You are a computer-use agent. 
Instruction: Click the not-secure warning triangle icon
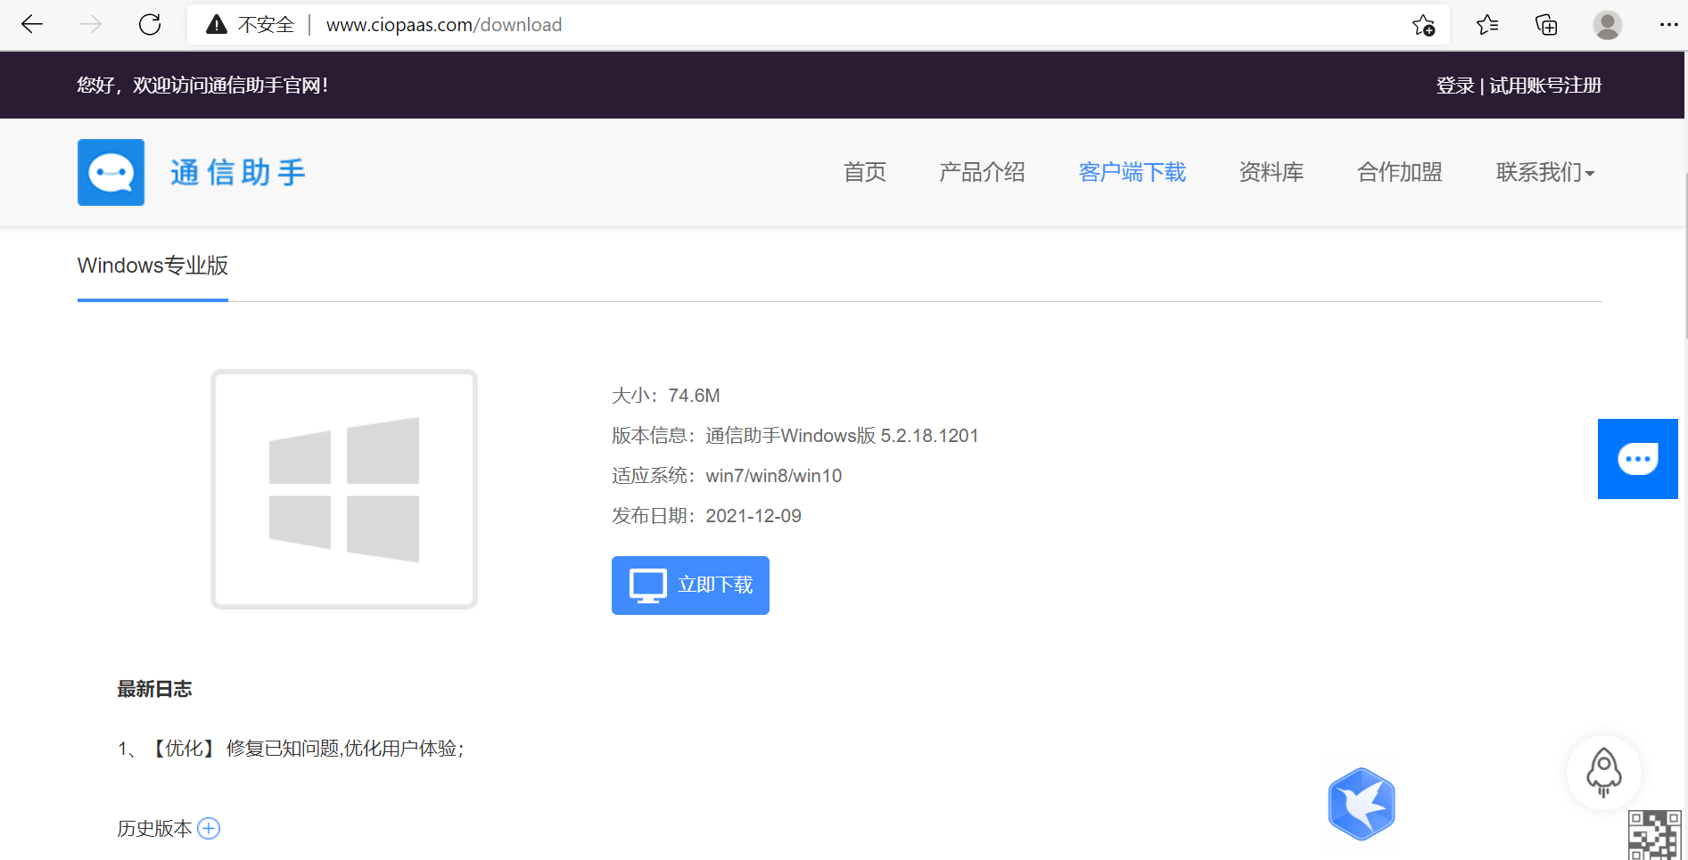coord(217,25)
